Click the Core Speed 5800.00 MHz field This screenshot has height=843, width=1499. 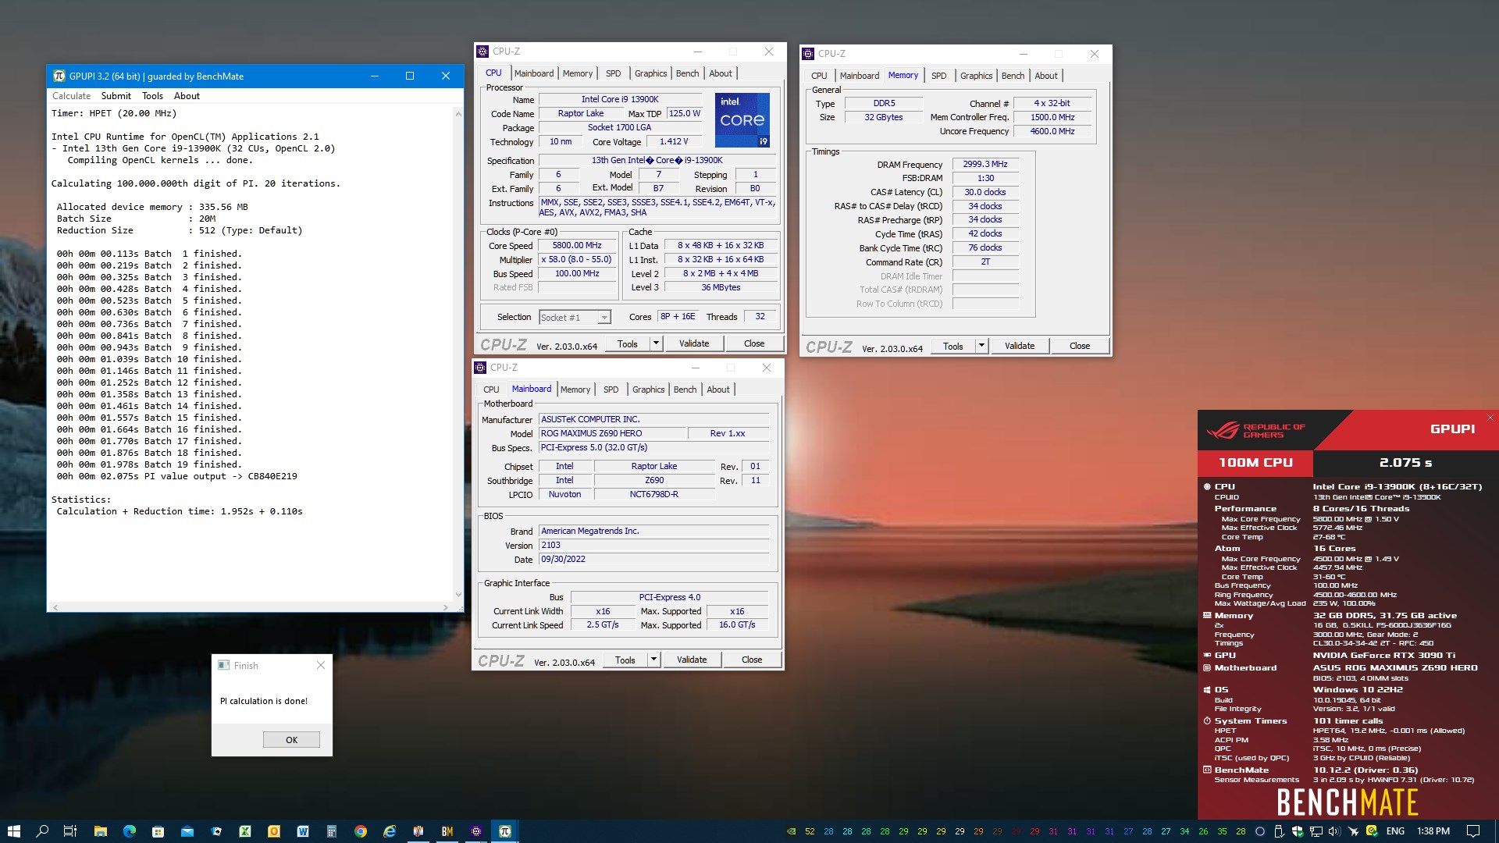(577, 245)
